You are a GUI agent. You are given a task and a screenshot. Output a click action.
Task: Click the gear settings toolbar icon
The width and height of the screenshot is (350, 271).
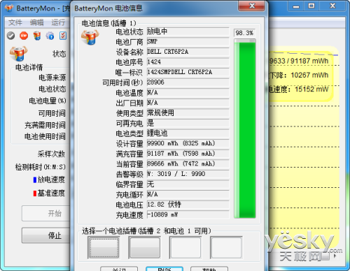(50, 36)
